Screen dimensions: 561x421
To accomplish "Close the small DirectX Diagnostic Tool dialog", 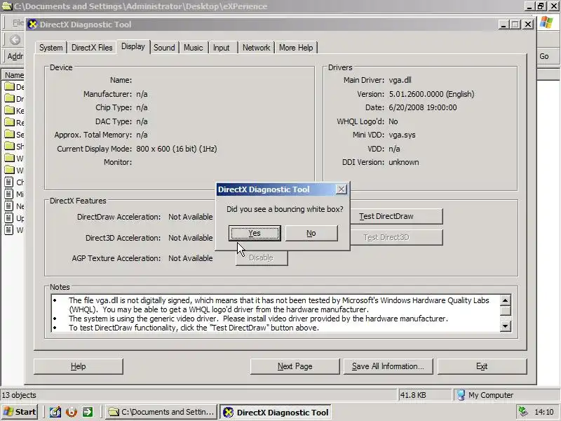I will [342, 189].
